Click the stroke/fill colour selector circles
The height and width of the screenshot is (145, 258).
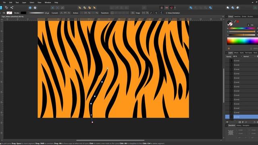click(x=230, y=23)
